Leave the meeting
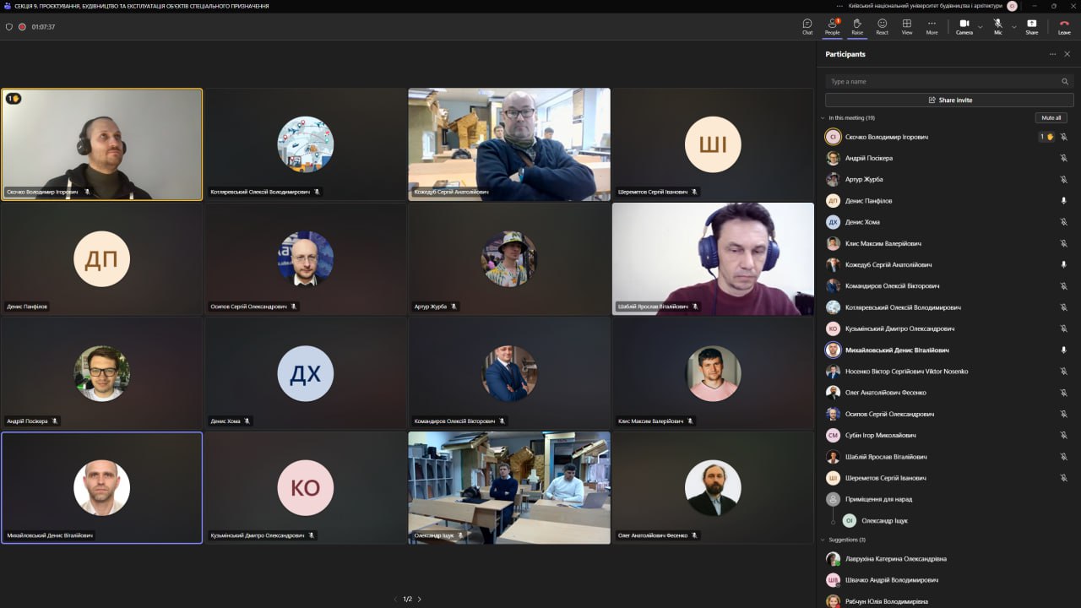1081x608 pixels. 1064,26
